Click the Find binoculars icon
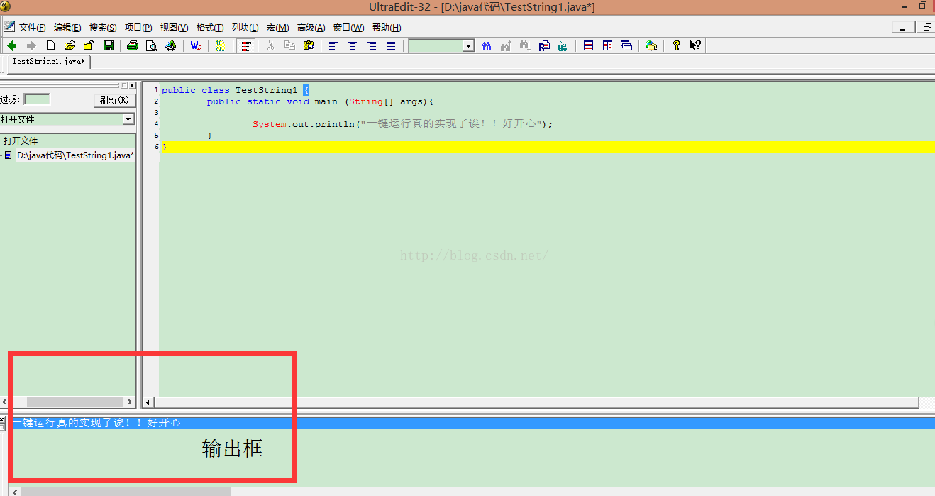The image size is (935, 496). tap(487, 45)
